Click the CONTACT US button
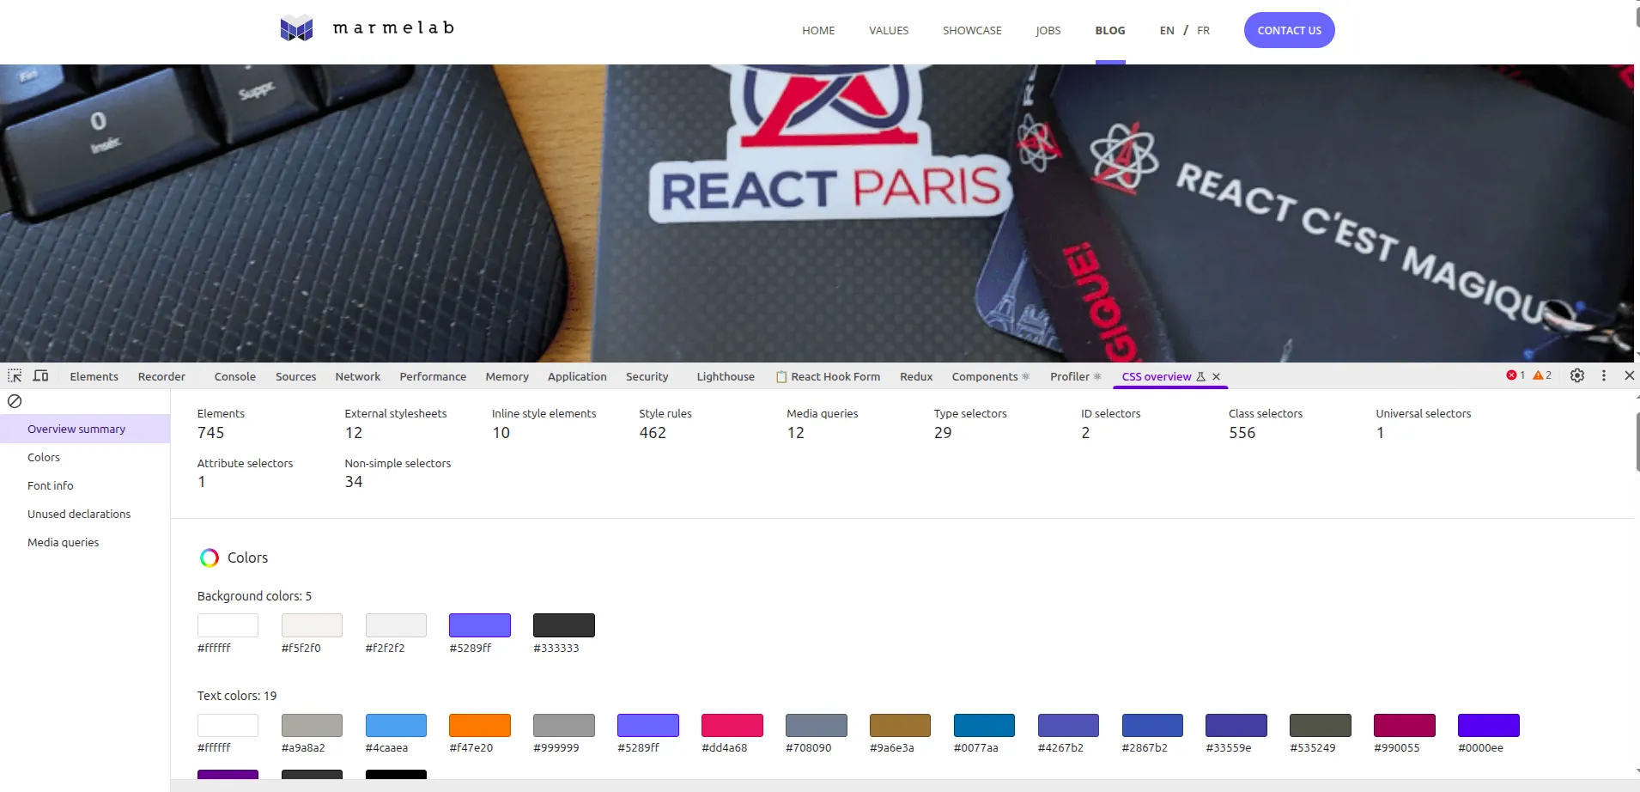 click(x=1289, y=29)
